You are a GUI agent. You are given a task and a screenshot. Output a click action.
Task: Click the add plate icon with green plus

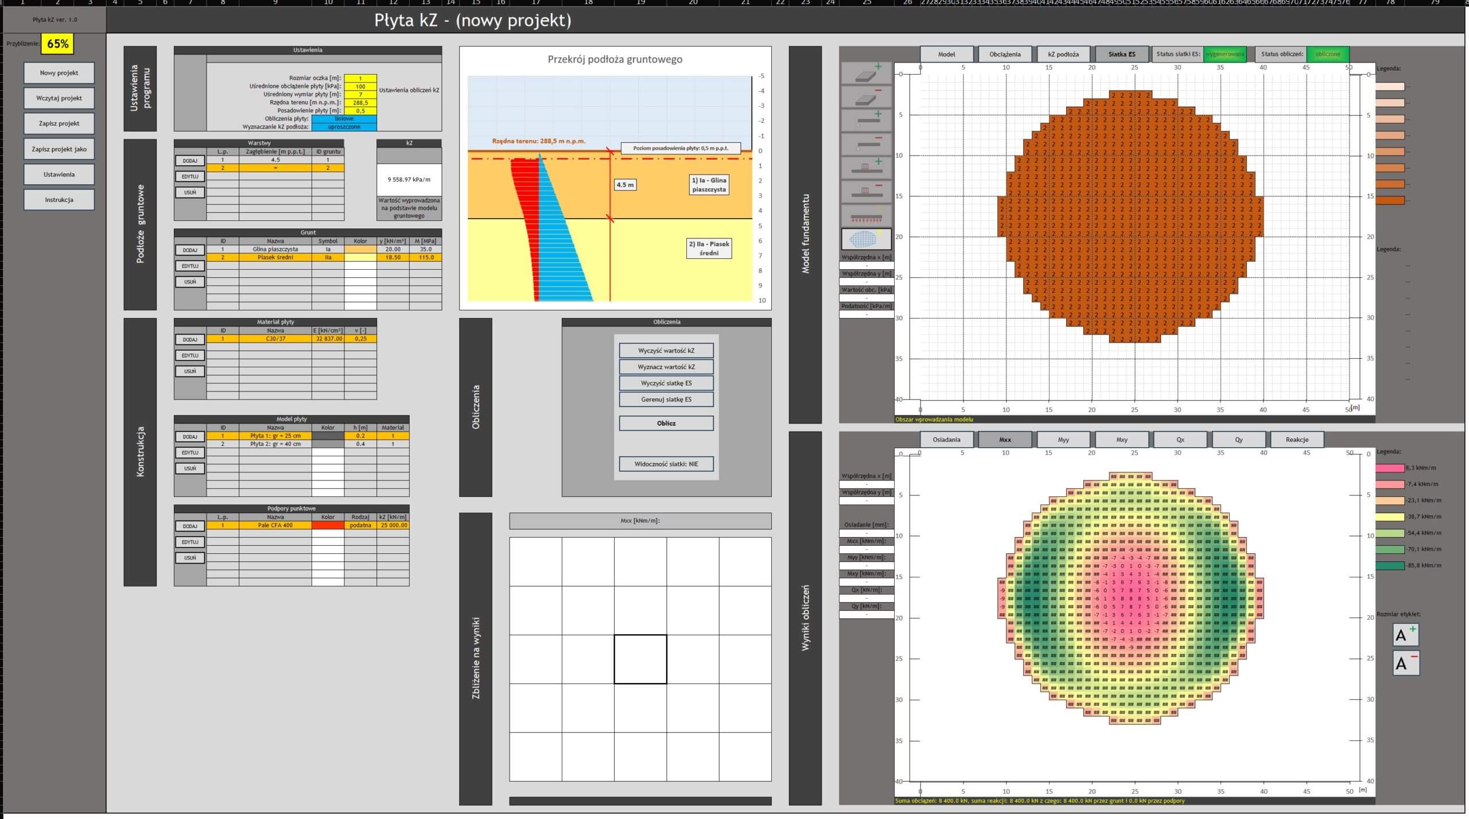[x=866, y=73]
